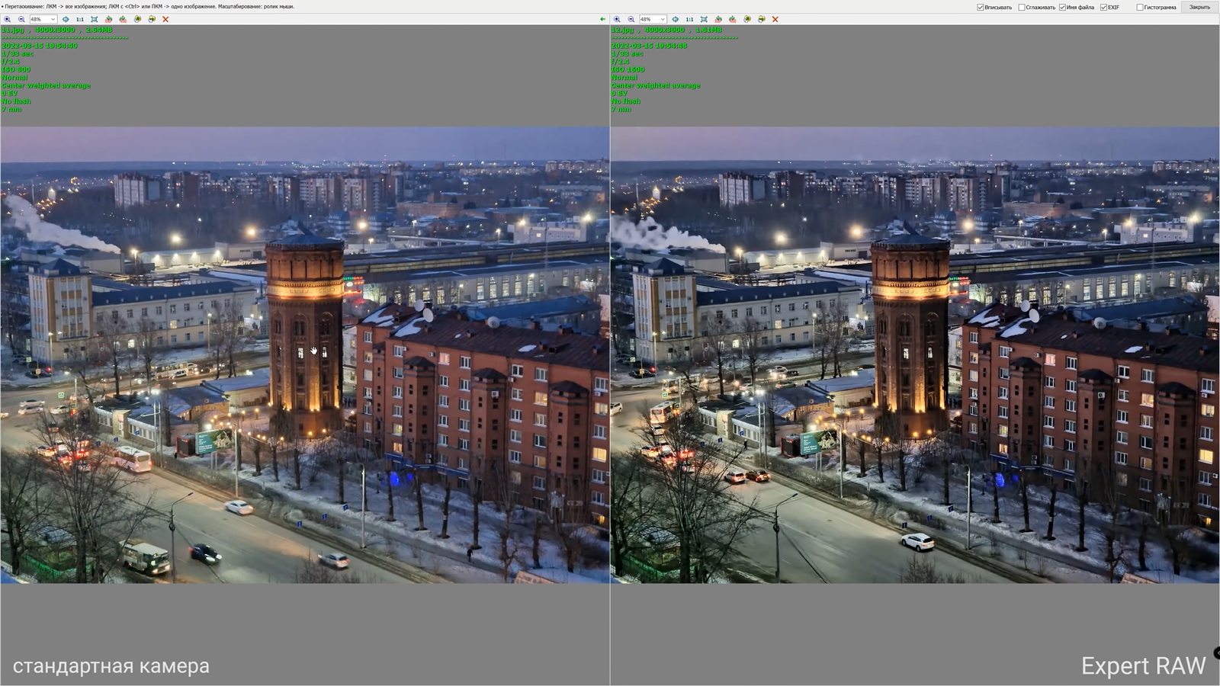Open right panel 48% zoom dropdown
Viewport: 1220px width, 686px height.
(662, 19)
